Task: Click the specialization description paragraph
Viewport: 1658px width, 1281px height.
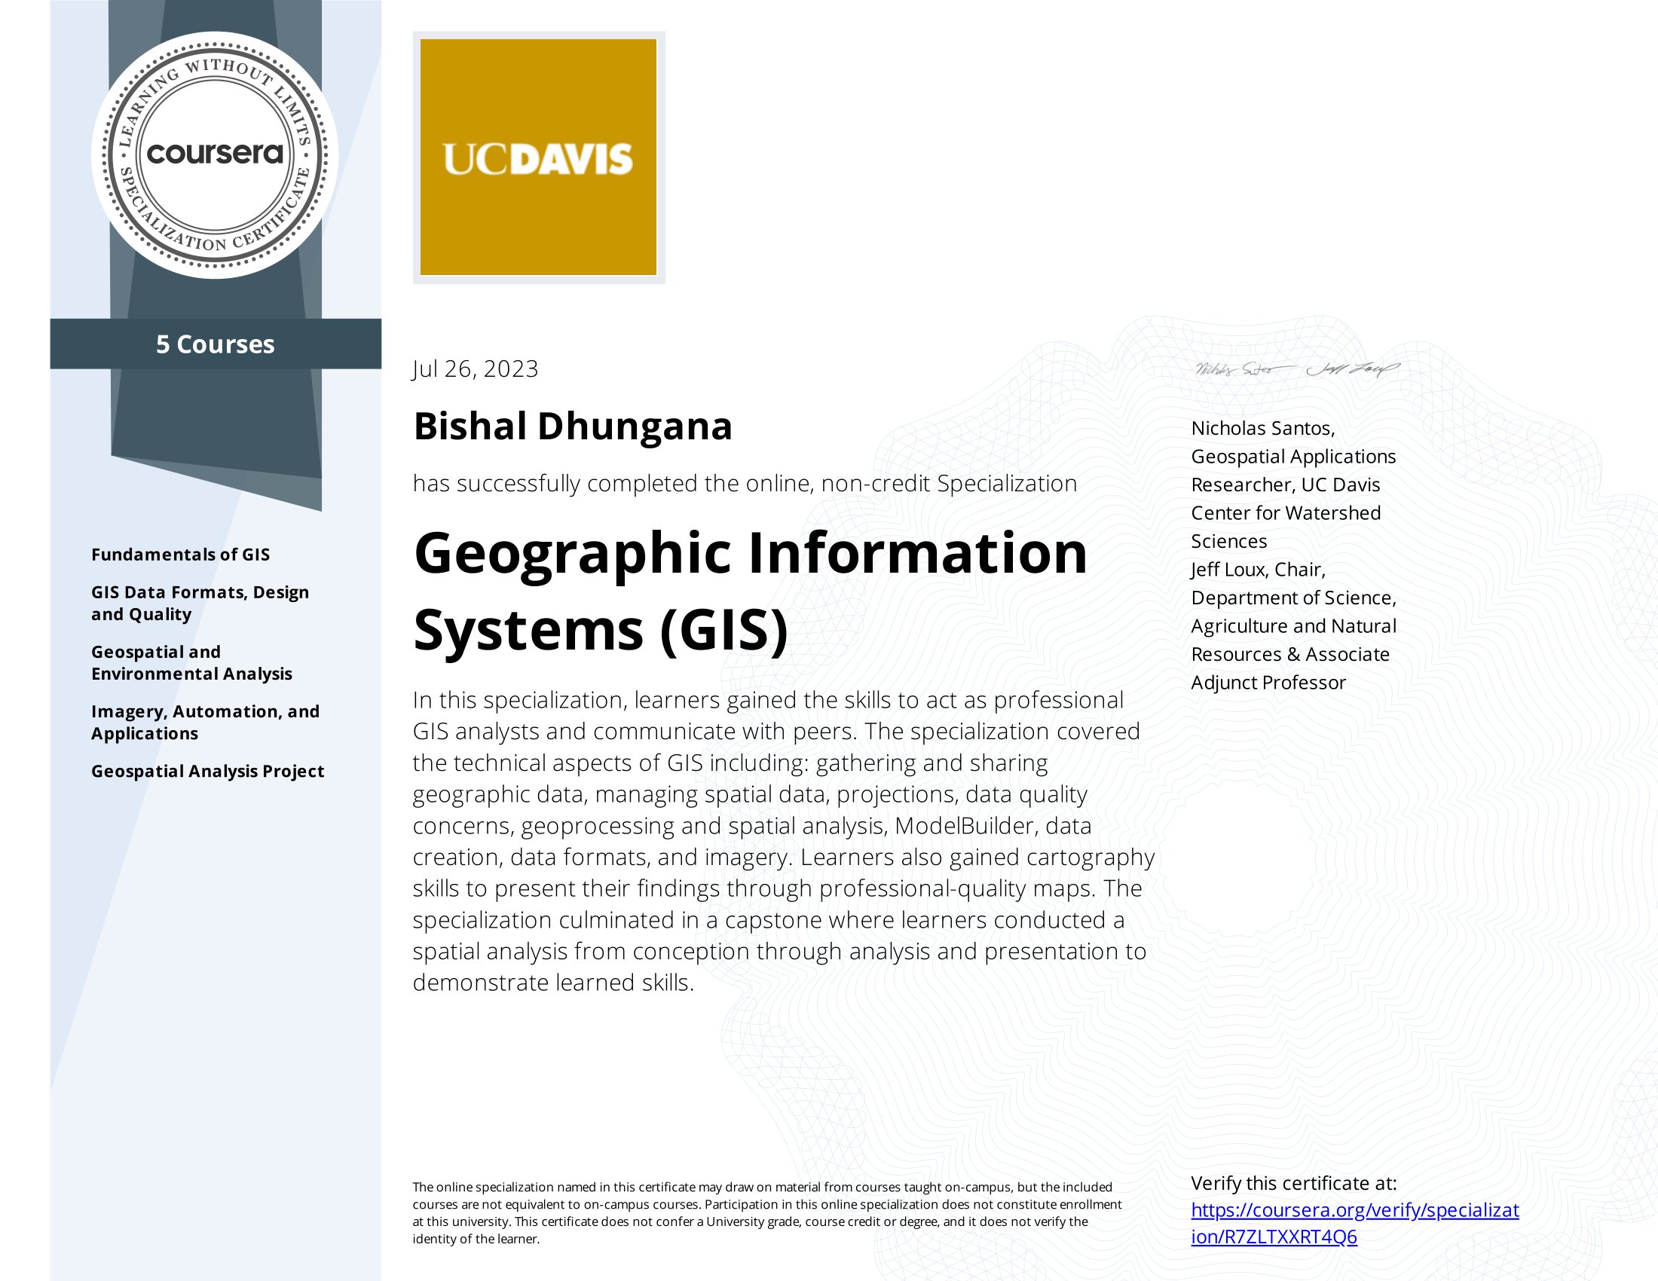Action: (x=782, y=841)
